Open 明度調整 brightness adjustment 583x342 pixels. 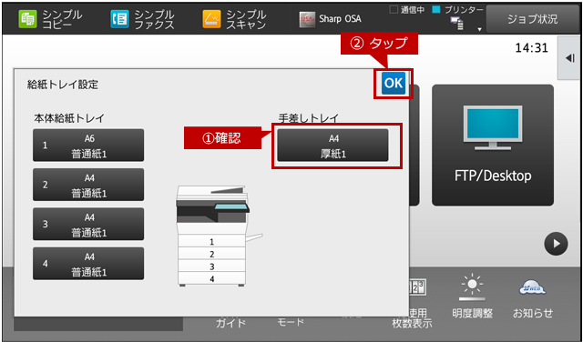point(472,297)
